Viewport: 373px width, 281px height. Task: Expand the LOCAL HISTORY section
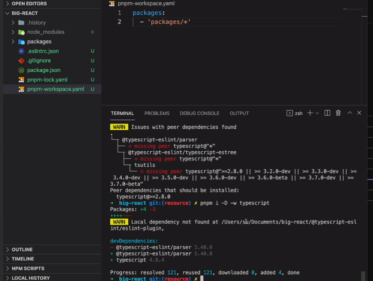point(7,278)
